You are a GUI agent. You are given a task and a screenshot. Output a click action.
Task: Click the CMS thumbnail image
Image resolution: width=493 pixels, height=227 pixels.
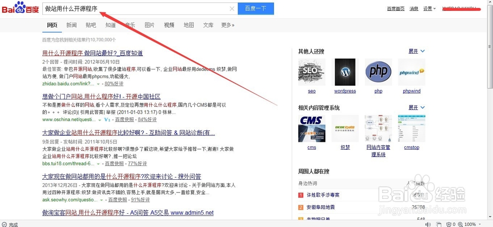(312, 129)
